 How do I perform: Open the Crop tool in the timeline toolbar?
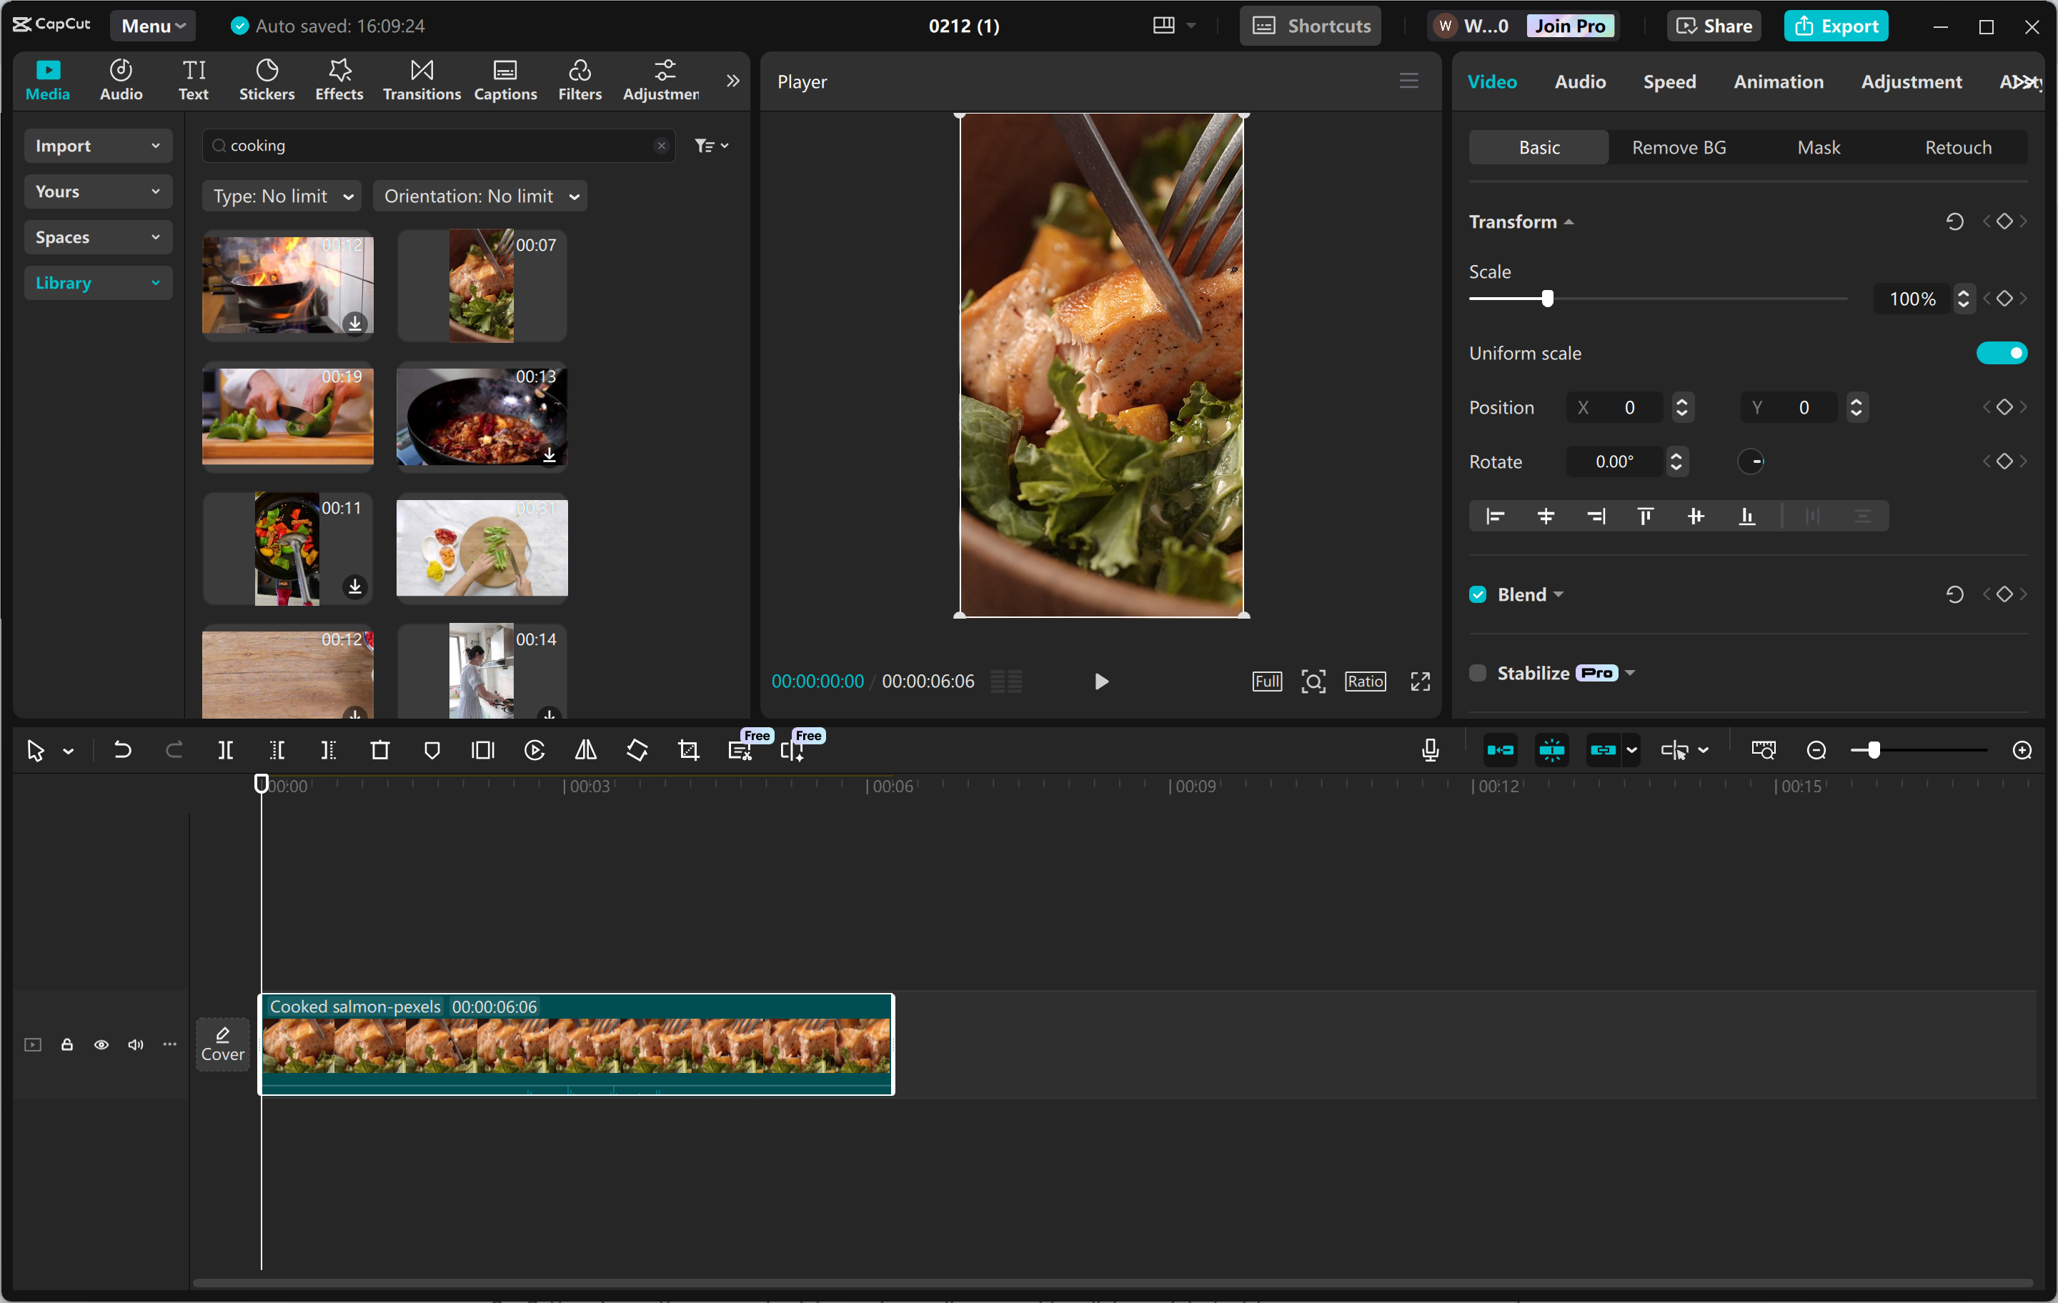point(688,750)
